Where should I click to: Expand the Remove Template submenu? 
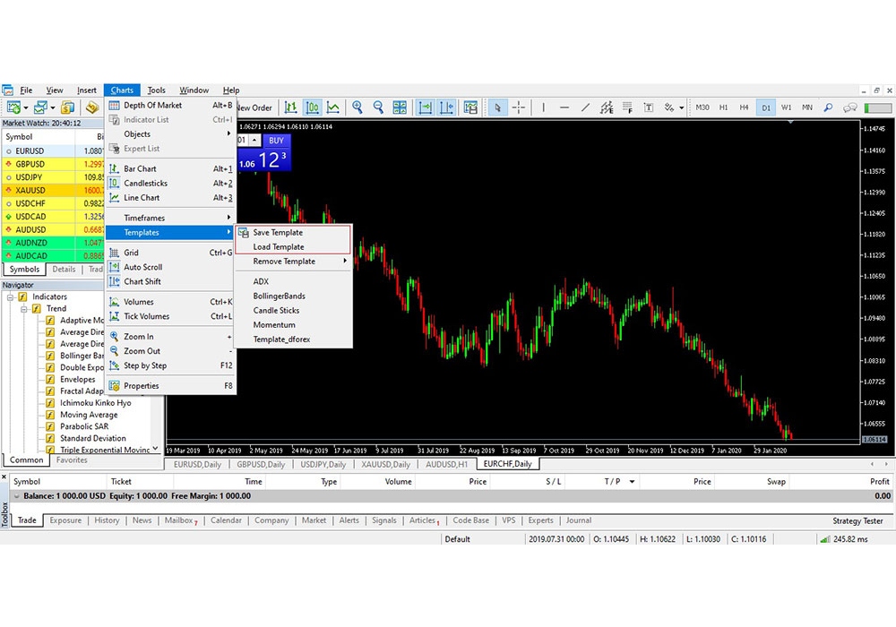coord(293,261)
